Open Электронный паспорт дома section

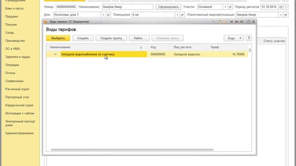(x=20, y=123)
